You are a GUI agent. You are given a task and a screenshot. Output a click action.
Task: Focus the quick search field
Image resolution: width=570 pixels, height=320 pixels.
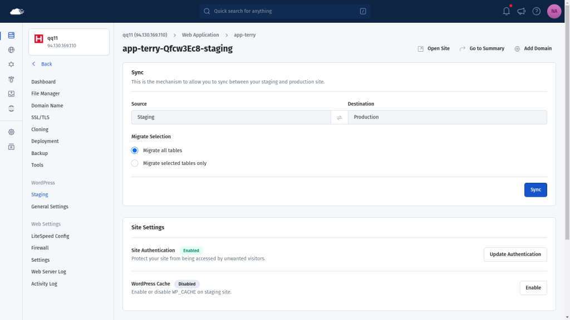tap(284, 11)
